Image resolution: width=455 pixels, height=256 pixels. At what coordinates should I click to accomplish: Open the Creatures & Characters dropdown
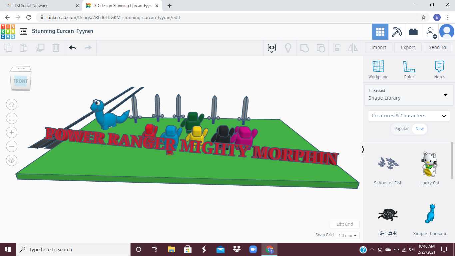coord(409,116)
